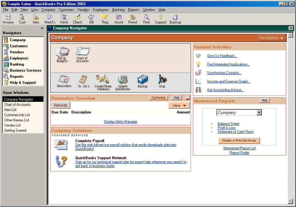Image resolution: width=296 pixels, height=207 pixels.
Task: Open Get Accounting Advice link
Action: (x=225, y=90)
